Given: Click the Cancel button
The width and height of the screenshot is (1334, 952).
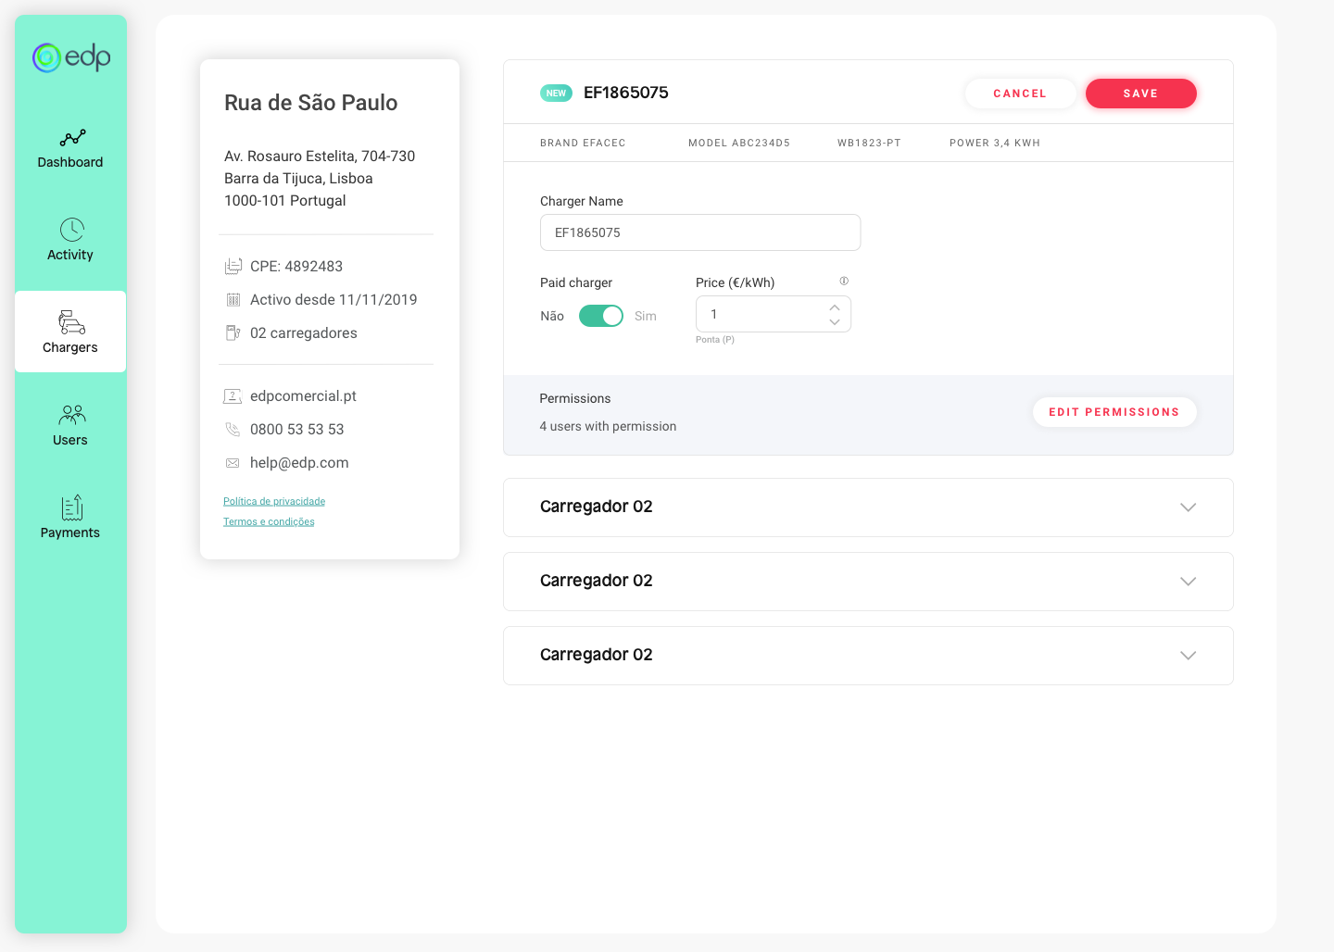Looking at the screenshot, I should (1020, 94).
